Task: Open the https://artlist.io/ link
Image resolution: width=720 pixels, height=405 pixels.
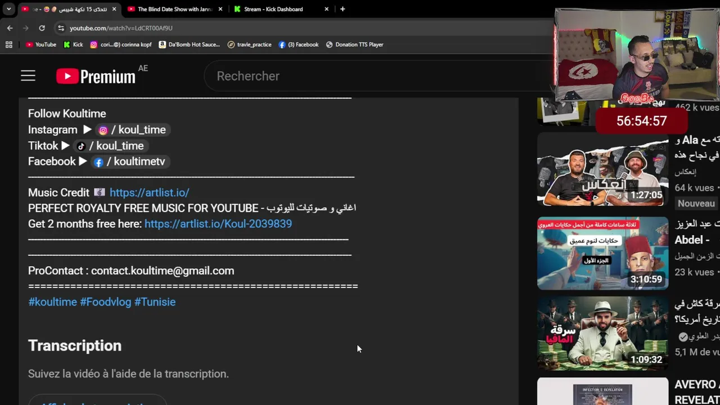Action: tap(149, 192)
